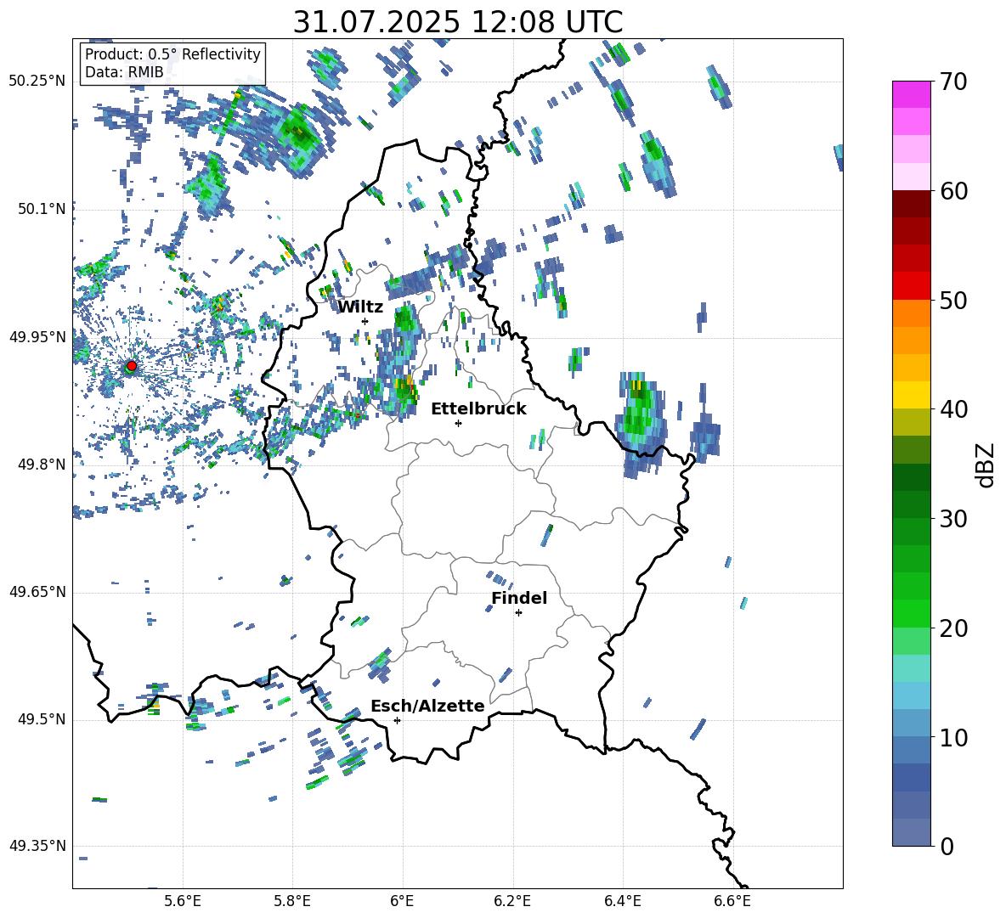Viewport: 1006px width, 918px height.
Task: Click the Product: 0.5° Reflectivity text
Action: coord(172,54)
